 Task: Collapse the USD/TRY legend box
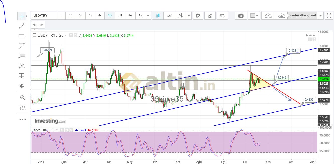34,36
